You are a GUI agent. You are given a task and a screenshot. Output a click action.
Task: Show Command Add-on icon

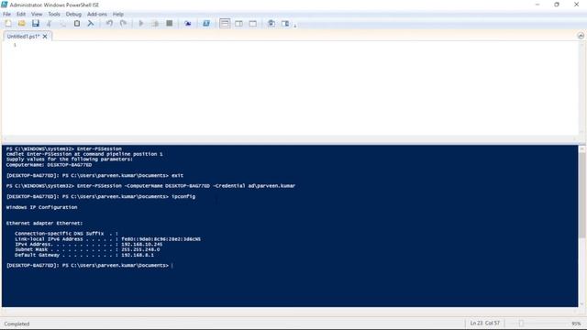(x=285, y=23)
